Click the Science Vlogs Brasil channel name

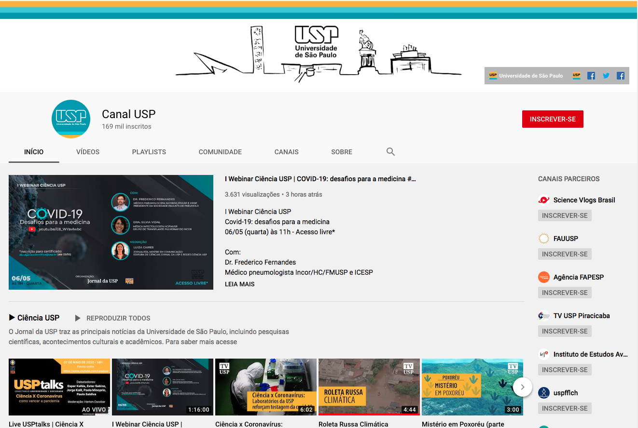pyautogui.click(x=584, y=200)
